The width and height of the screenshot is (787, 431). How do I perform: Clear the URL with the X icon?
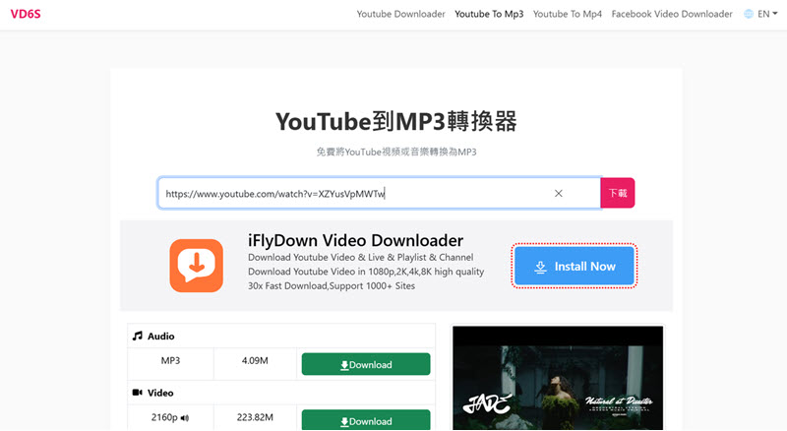click(558, 194)
